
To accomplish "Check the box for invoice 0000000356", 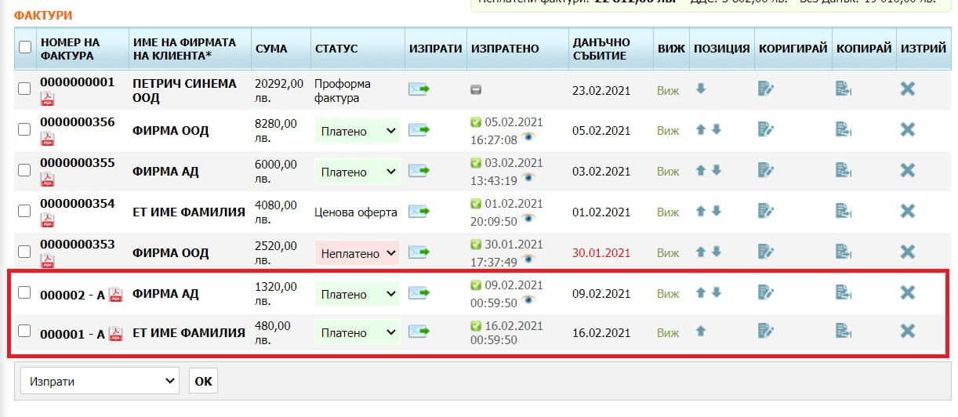I will 24,129.
